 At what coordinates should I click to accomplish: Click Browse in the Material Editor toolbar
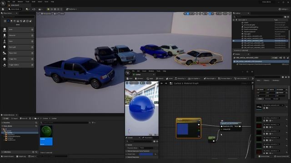point(139,78)
